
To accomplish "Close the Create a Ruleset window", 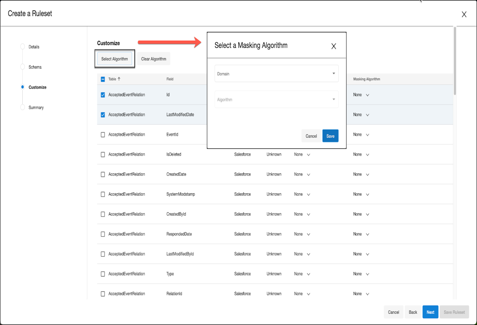I will 464,14.
